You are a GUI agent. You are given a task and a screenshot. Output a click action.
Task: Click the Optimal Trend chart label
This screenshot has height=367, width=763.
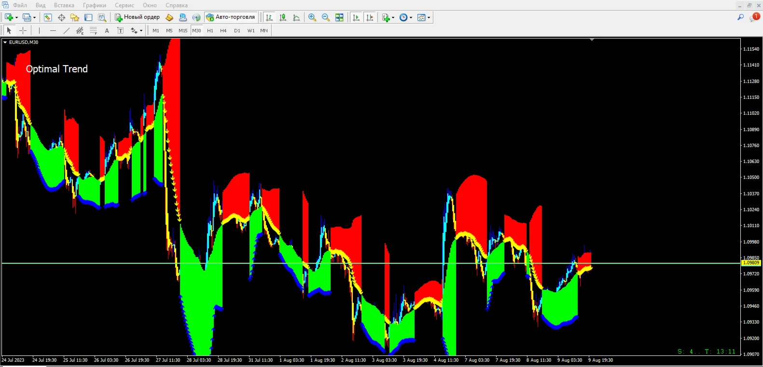click(x=57, y=69)
